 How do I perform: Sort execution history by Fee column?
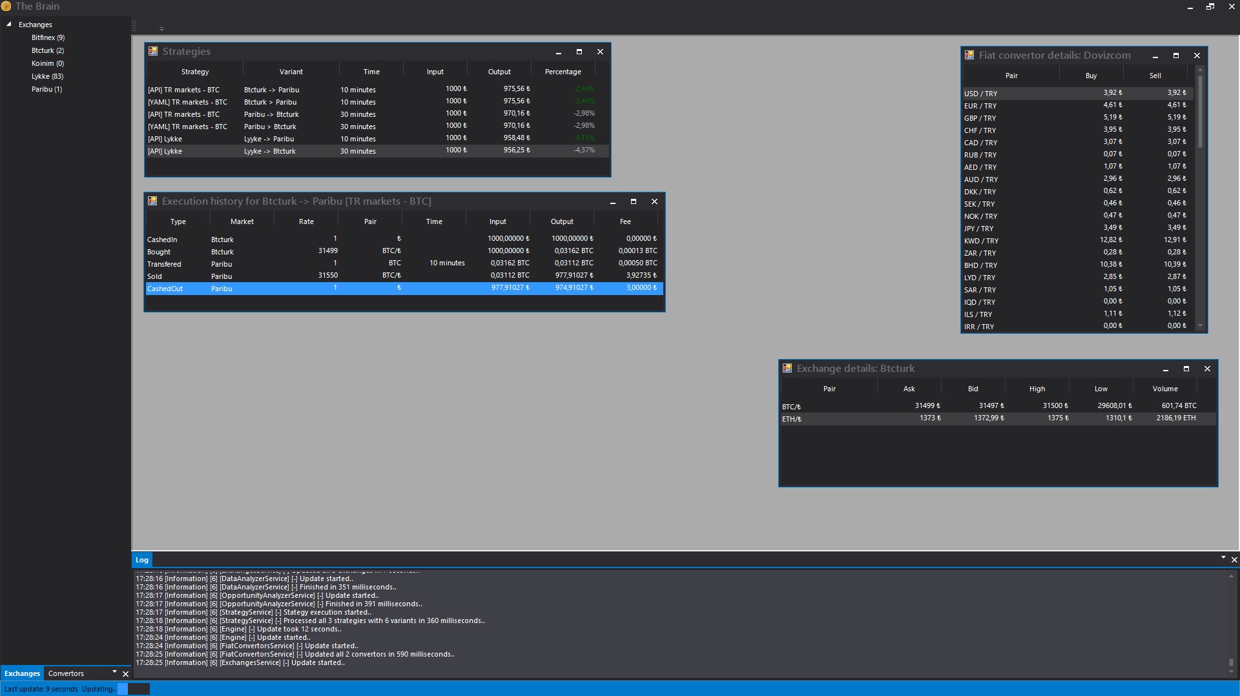[625, 221]
